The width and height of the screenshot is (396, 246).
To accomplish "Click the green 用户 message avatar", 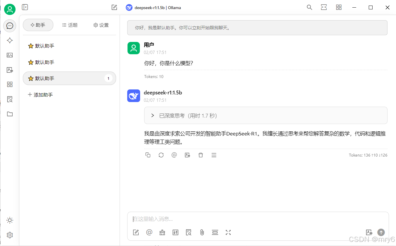I will pyautogui.click(x=134, y=48).
